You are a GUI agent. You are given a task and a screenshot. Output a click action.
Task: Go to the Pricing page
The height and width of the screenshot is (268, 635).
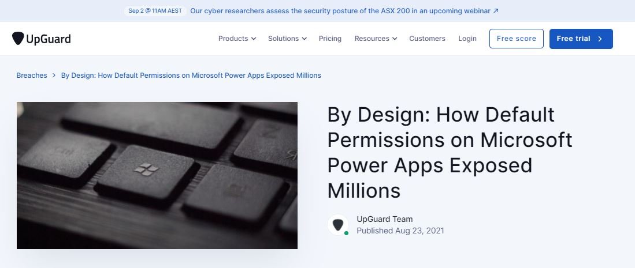click(330, 39)
